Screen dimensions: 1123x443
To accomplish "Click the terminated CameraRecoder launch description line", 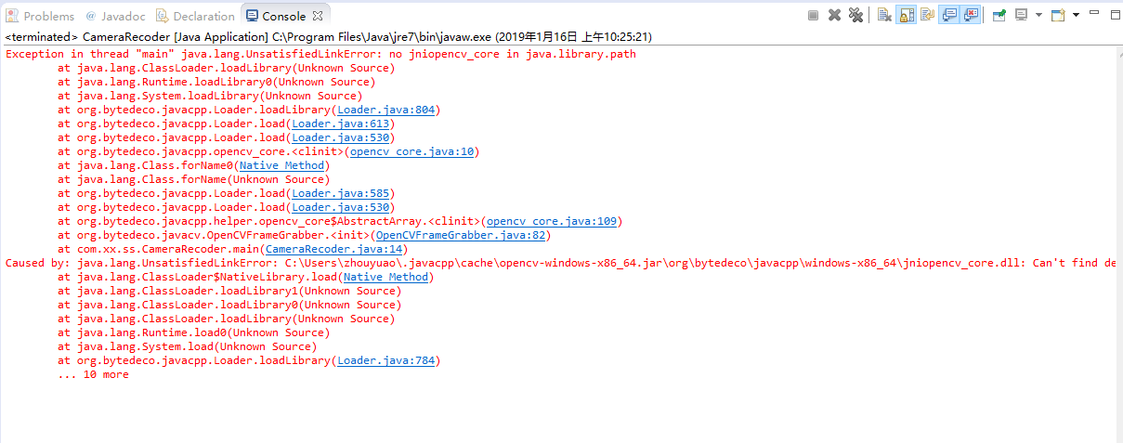I will [x=329, y=37].
